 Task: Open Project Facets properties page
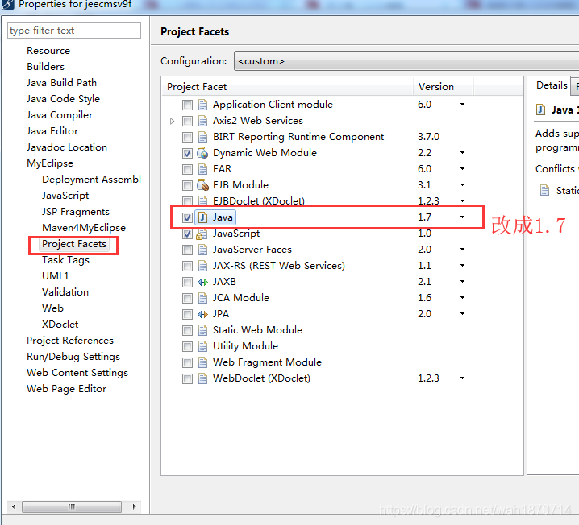(74, 244)
